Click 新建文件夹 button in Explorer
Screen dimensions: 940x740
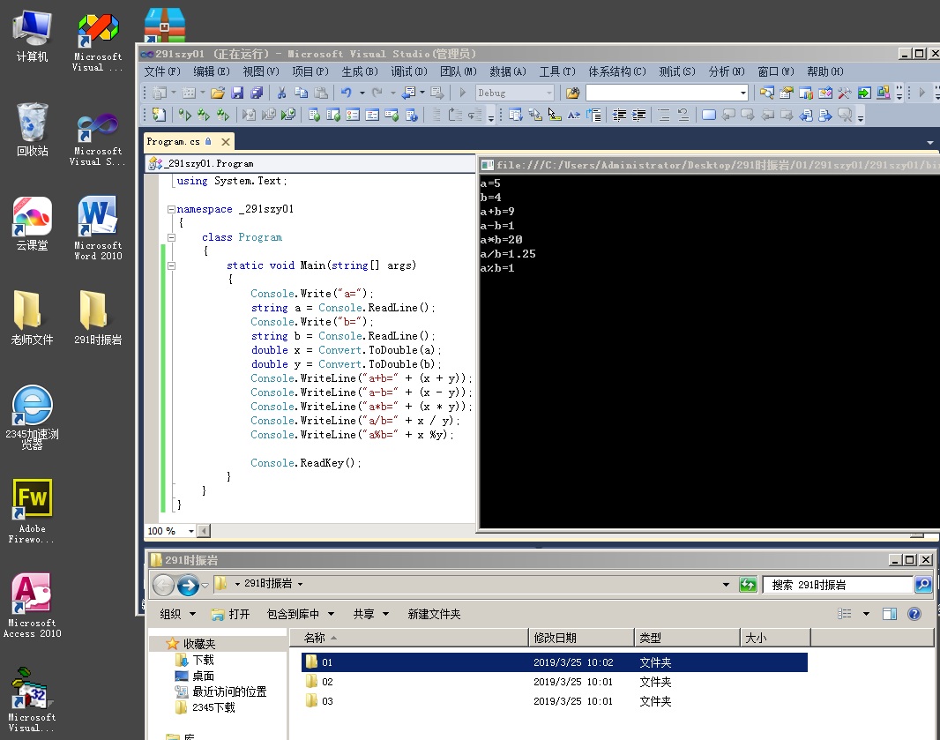[x=434, y=614]
